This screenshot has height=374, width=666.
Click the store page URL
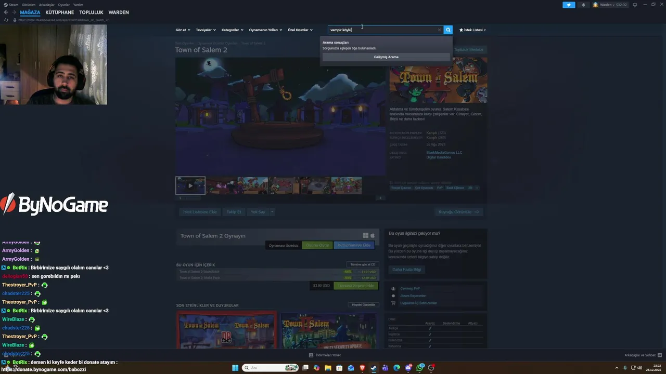(63, 20)
